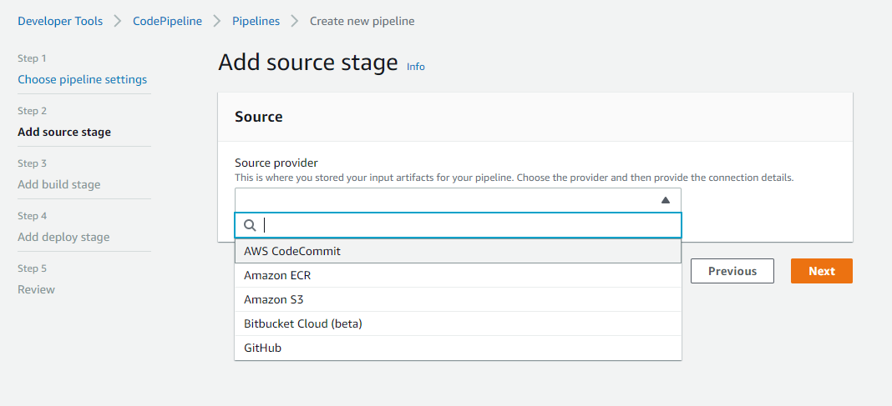Navigate to the Pipelines breadcrumb
The width and height of the screenshot is (892, 406).
[x=256, y=21]
